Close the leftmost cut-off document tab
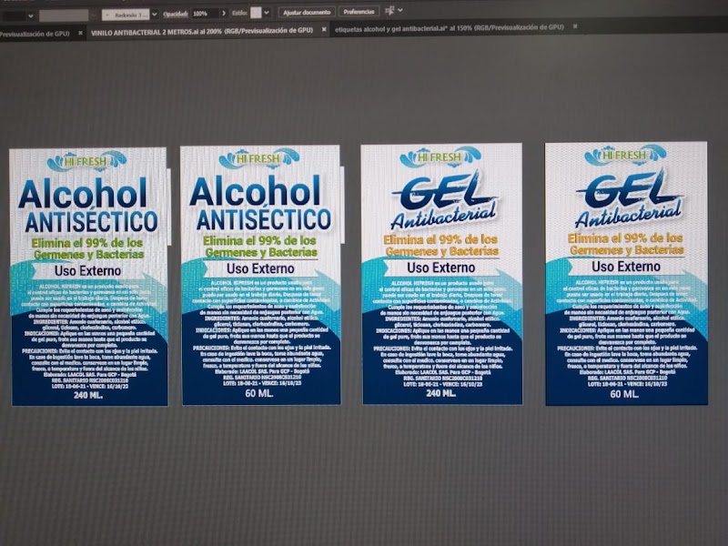 [80, 33]
